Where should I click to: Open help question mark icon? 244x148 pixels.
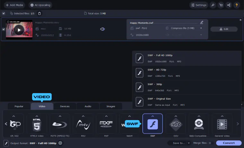(237, 5)
